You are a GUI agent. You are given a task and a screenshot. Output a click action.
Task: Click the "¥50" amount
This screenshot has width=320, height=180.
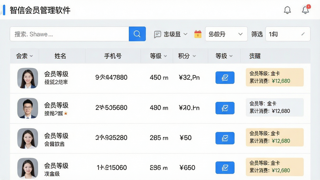[186, 138]
